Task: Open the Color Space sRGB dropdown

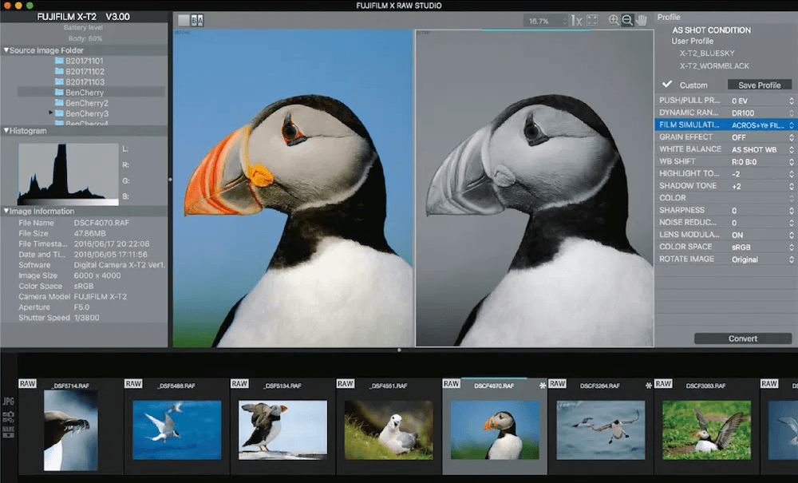Action: [762, 247]
